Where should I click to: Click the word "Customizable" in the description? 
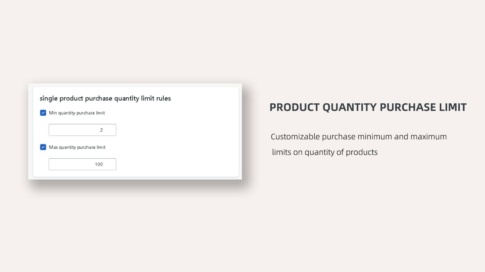tap(295, 137)
